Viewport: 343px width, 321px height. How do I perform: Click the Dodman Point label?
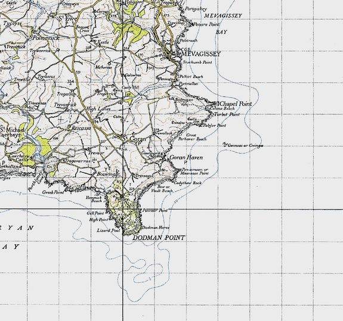[159, 238]
